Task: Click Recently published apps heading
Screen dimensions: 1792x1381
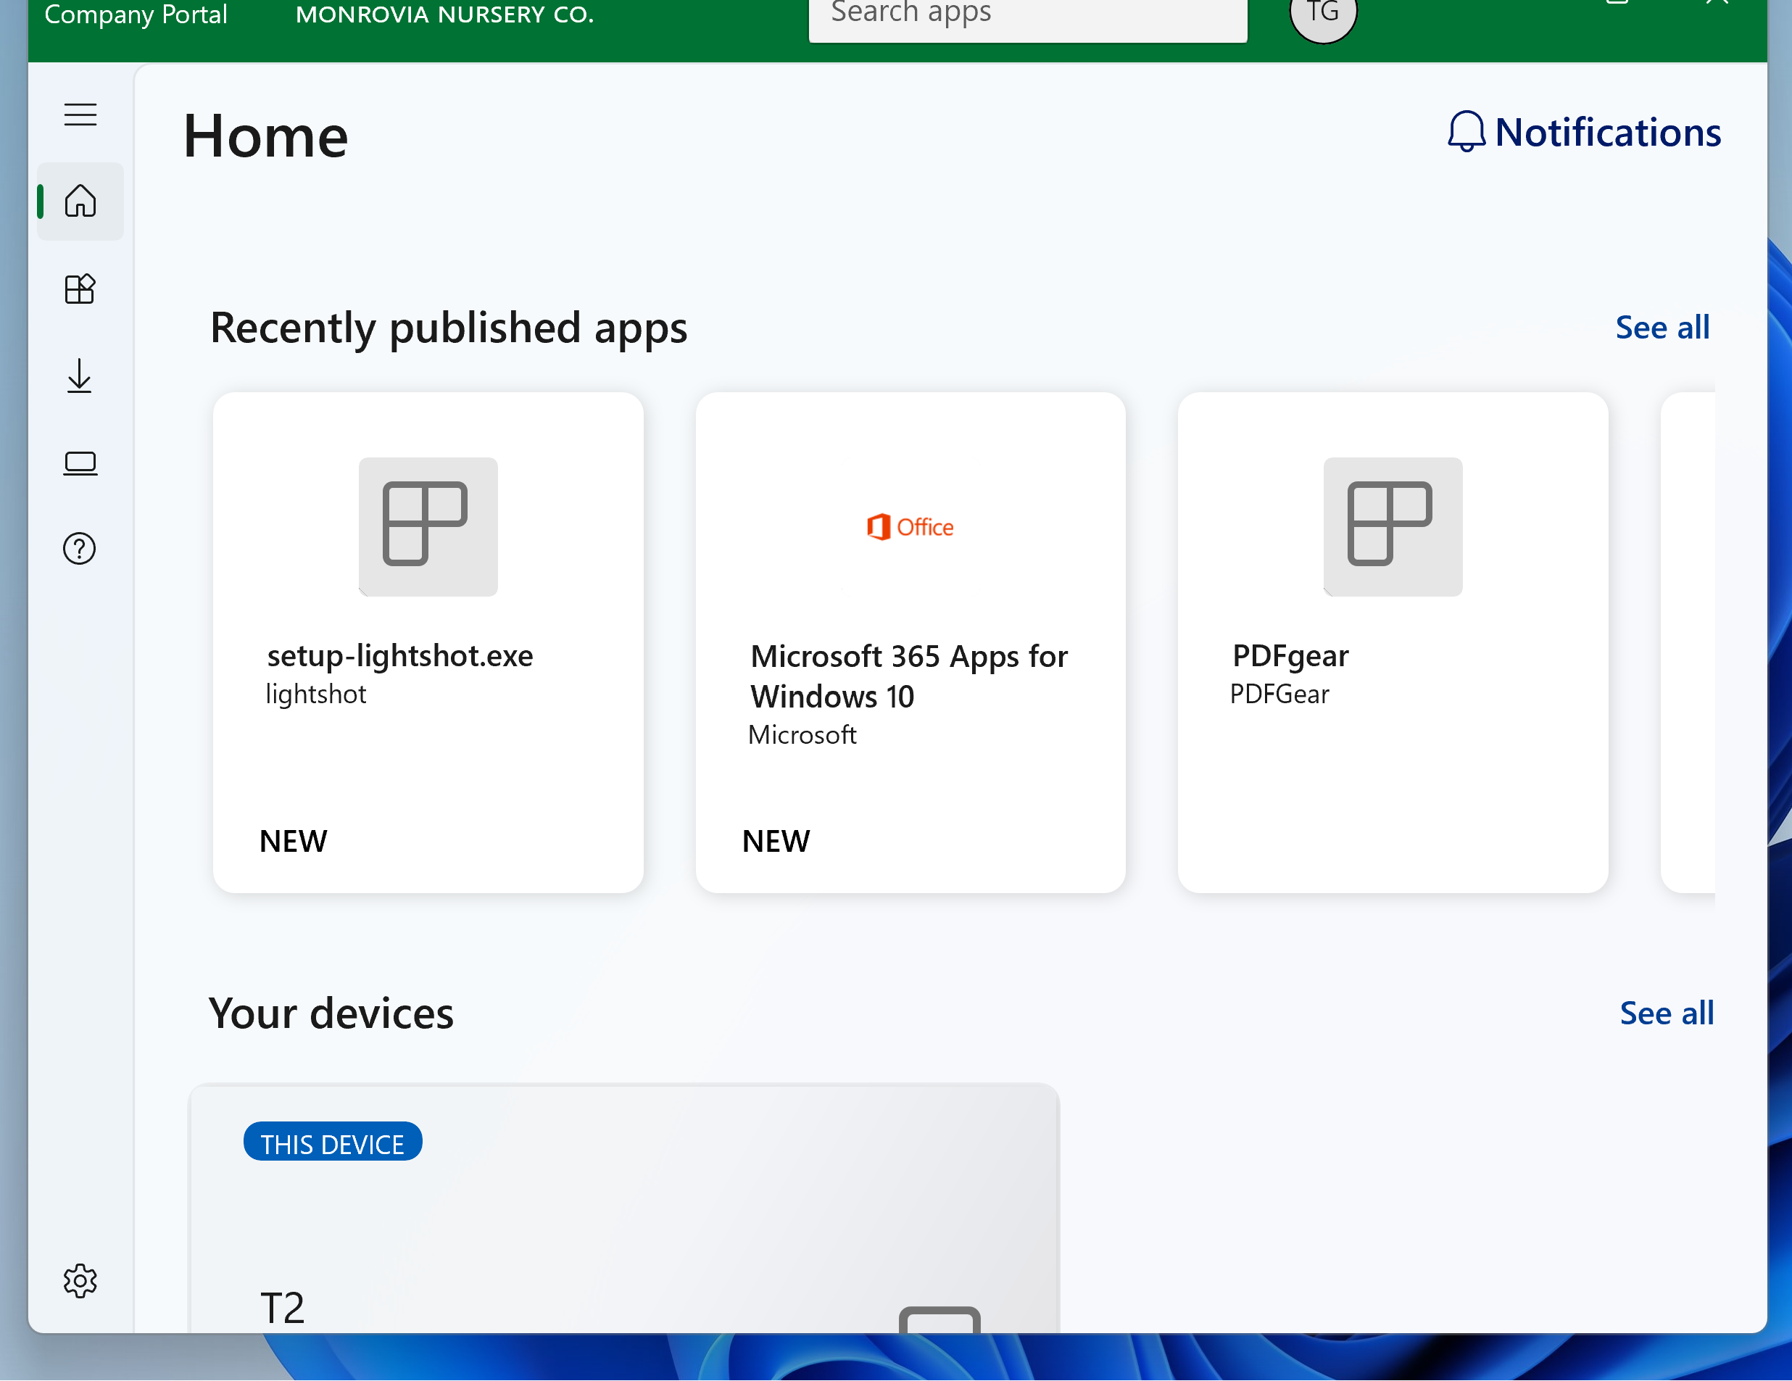Action: coord(449,328)
